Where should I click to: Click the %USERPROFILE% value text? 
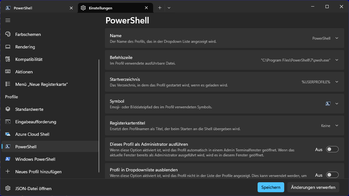pyautogui.click(x=316, y=82)
